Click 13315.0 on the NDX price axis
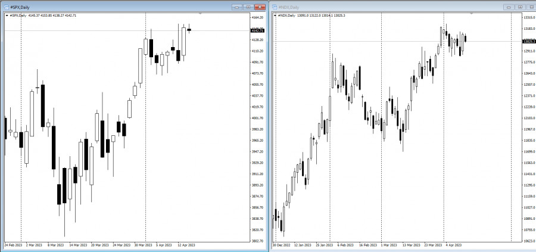 (529, 17)
